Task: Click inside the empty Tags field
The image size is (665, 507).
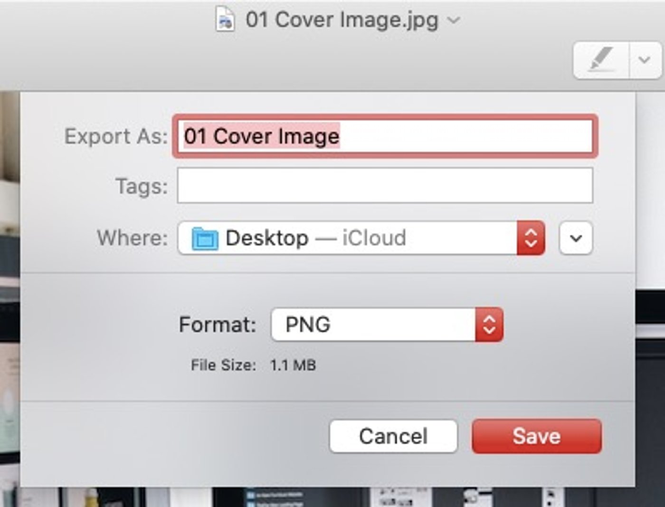Action: [385, 185]
